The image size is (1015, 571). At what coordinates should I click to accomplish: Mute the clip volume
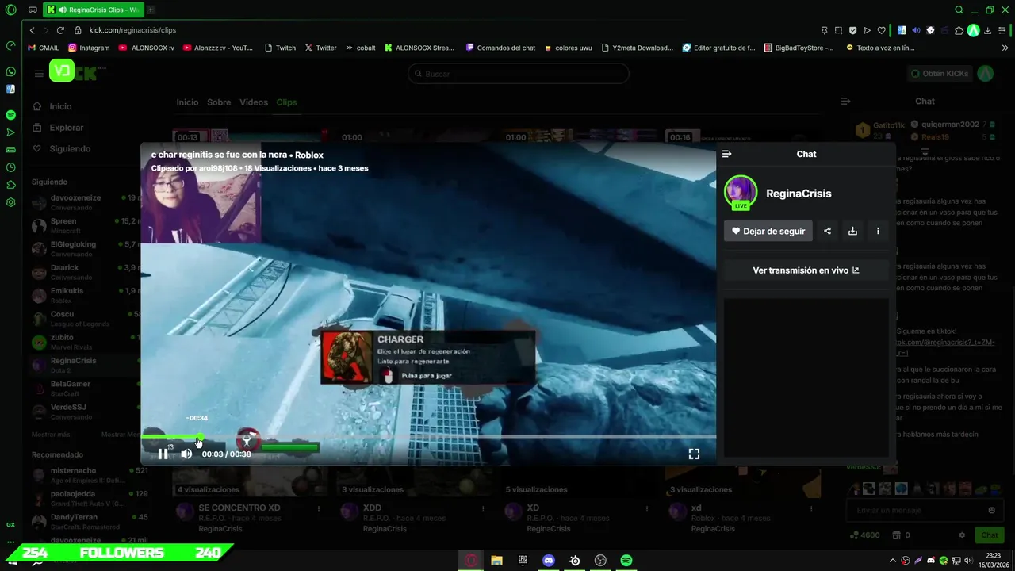(x=186, y=454)
